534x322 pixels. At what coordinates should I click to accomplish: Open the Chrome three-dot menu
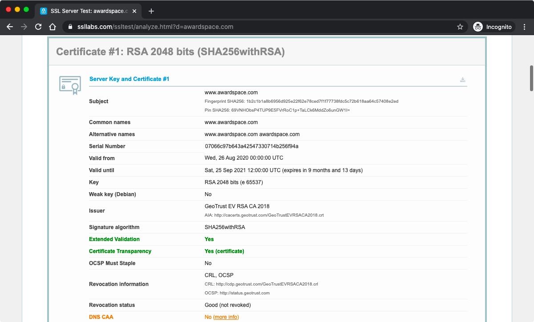click(x=524, y=27)
